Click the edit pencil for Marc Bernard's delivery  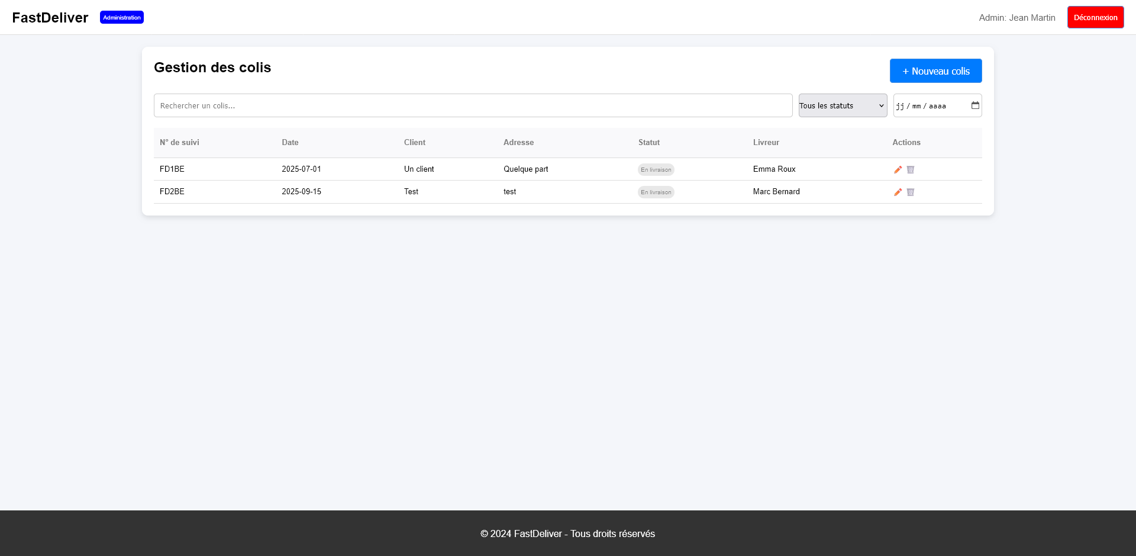click(898, 192)
